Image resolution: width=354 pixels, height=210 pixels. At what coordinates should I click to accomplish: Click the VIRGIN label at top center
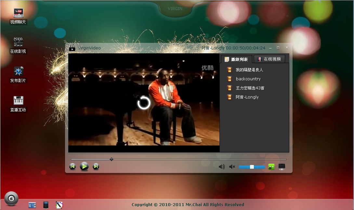(x=175, y=9)
